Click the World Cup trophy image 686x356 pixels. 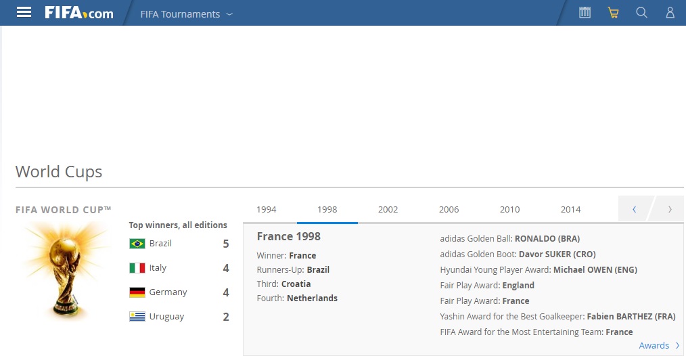tap(66, 271)
